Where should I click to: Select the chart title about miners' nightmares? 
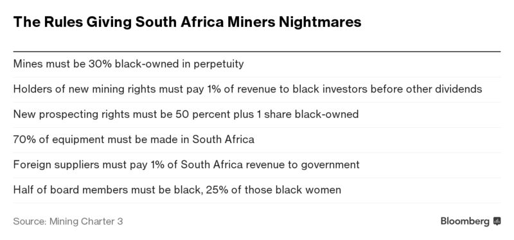(187, 22)
